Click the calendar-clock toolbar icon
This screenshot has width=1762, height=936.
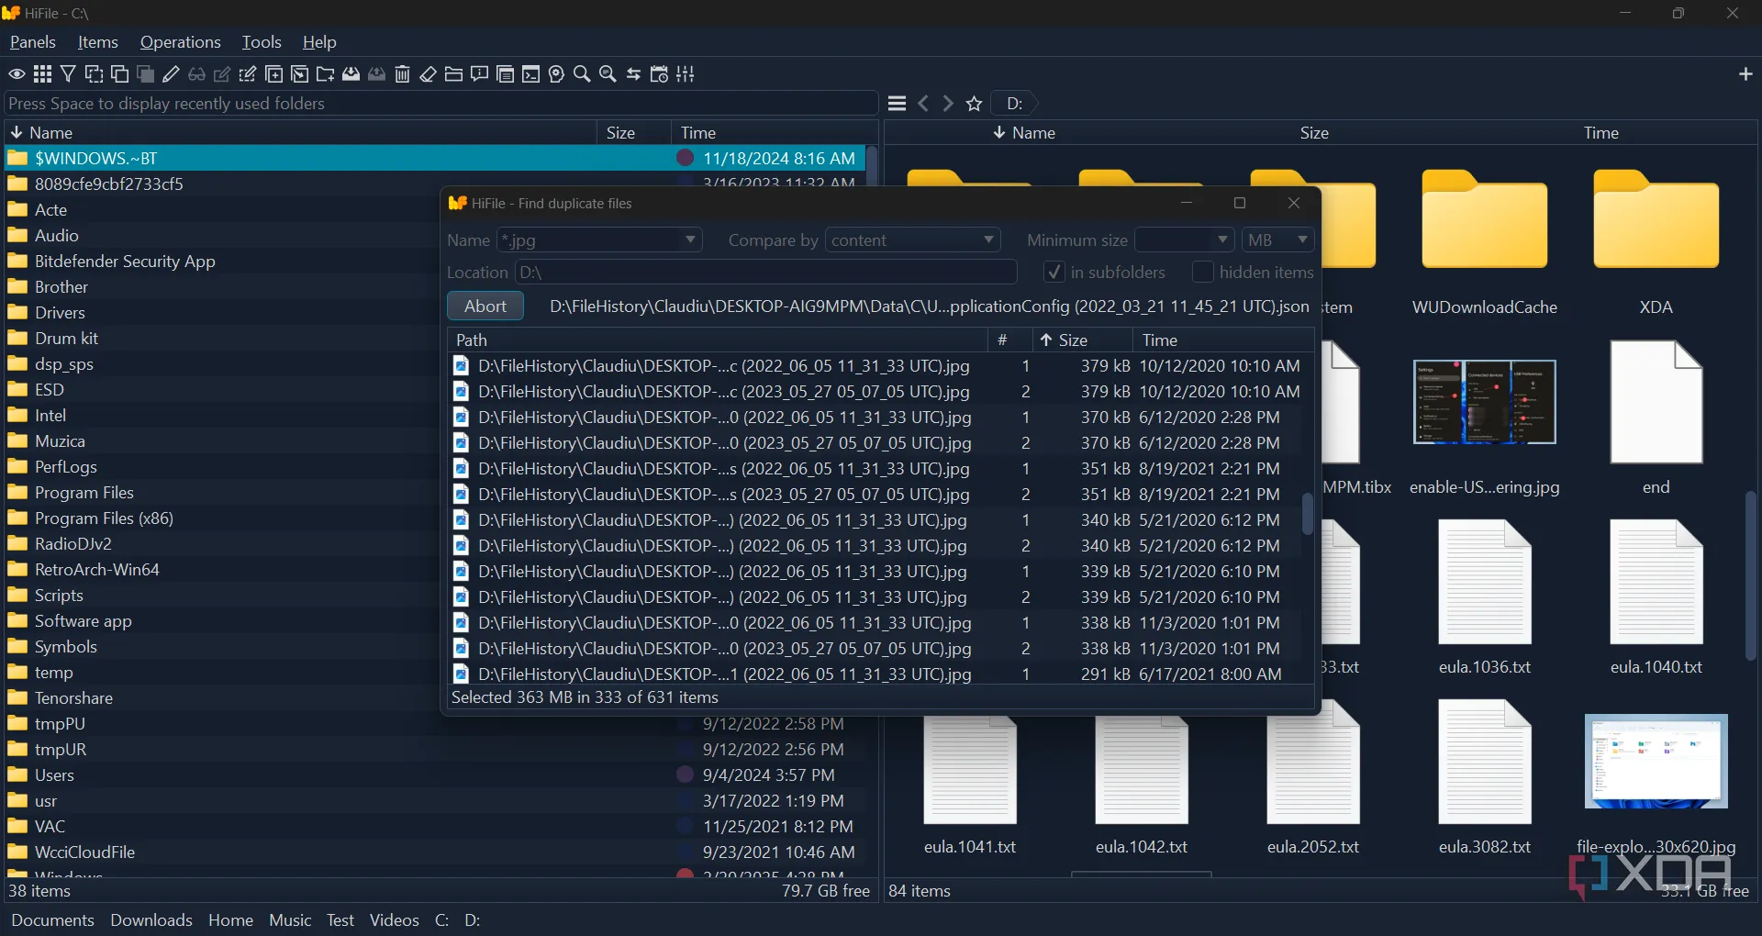pyautogui.click(x=659, y=74)
